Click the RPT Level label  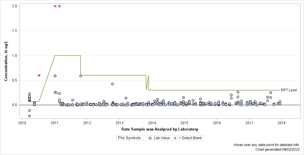[289, 90]
